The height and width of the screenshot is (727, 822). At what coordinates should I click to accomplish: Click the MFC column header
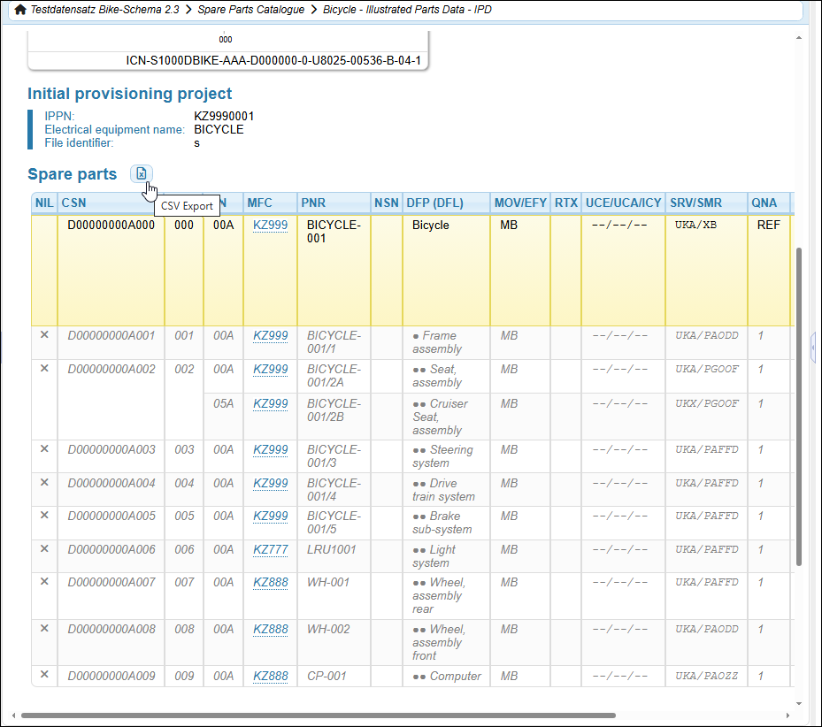270,203
